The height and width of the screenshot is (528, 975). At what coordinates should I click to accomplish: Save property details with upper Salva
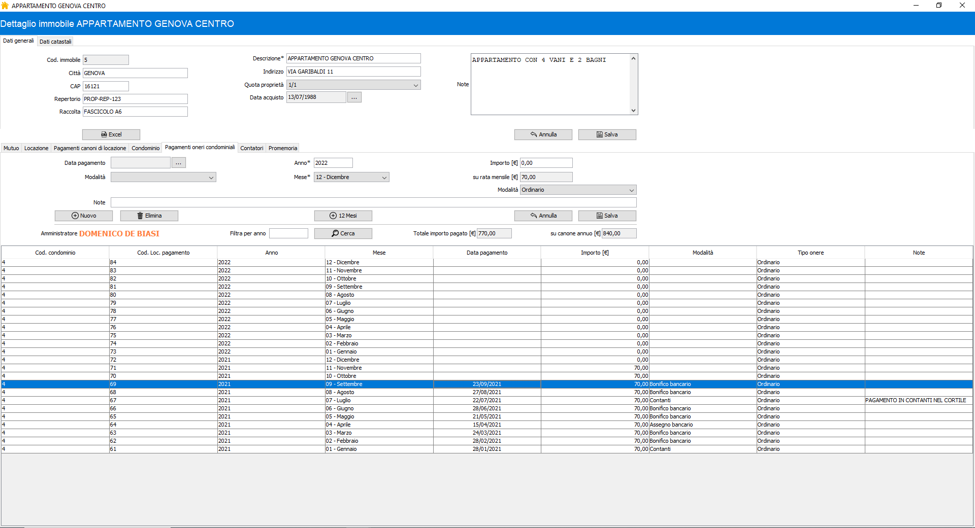tap(607, 134)
